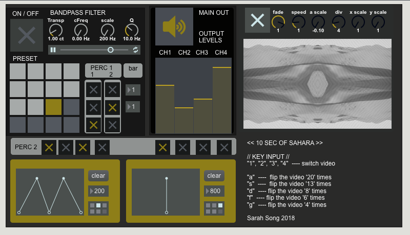Click the speed dial
This screenshot has height=235, width=410.
pos(299,22)
